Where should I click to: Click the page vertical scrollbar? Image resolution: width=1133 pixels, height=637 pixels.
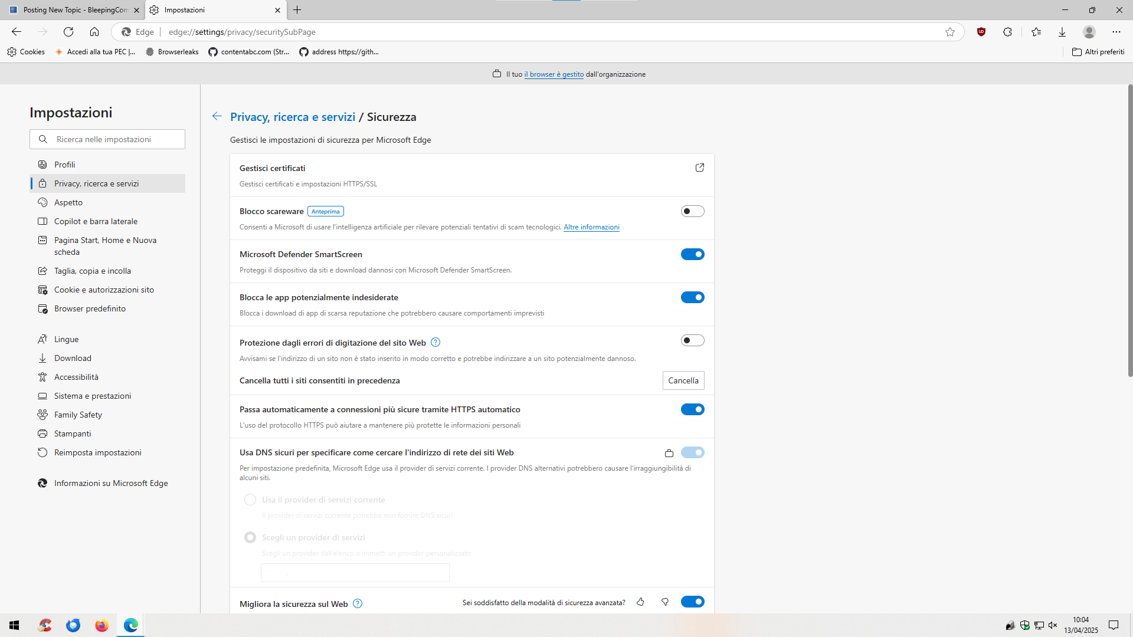point(1130,230)
